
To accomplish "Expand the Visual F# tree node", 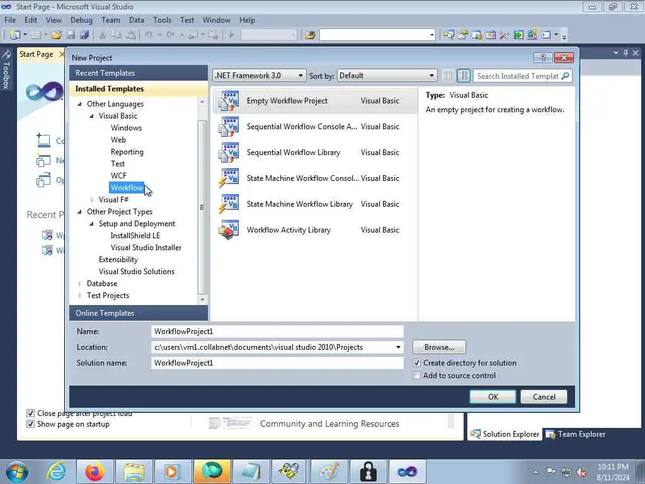I will tap(91, 200).
